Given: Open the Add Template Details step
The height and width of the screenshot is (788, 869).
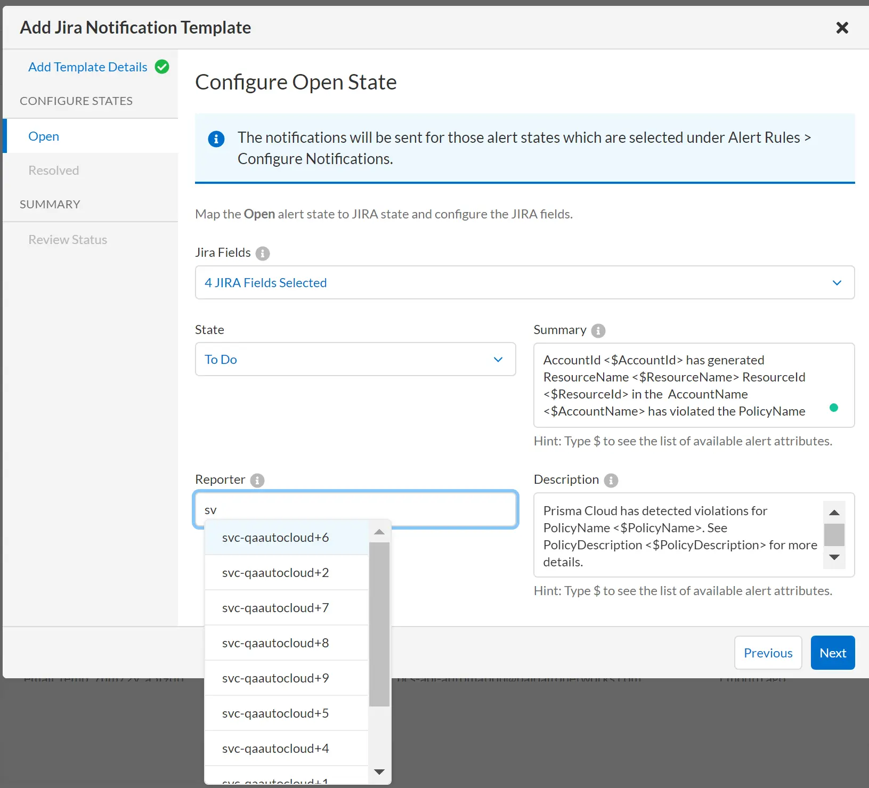Looking at the screenshot, I should (88, 67).
